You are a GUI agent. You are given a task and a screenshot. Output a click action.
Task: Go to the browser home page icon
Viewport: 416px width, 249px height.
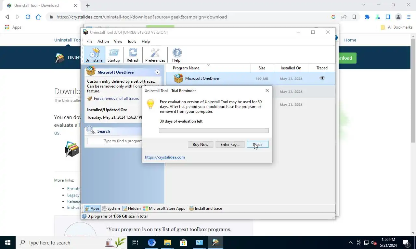click(38, 17)
